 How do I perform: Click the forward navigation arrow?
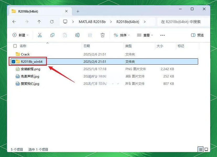tap(27, 21)
